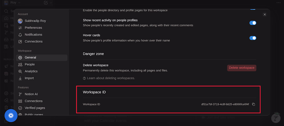Click the Verified pages badge icon
The width and height of the screenshot is (284, 126).
click(20, 108)
